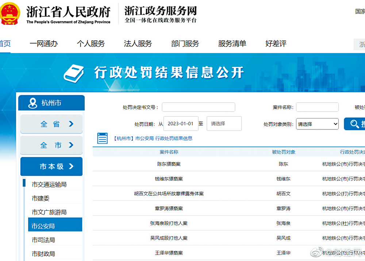Screen dimensions: 365x261
Task: Select 个人服务 from the navigation menu
Action: click(91, 43)
